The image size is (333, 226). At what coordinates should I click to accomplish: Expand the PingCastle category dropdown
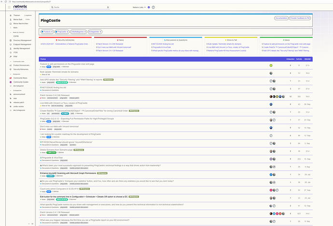(62, 31)
